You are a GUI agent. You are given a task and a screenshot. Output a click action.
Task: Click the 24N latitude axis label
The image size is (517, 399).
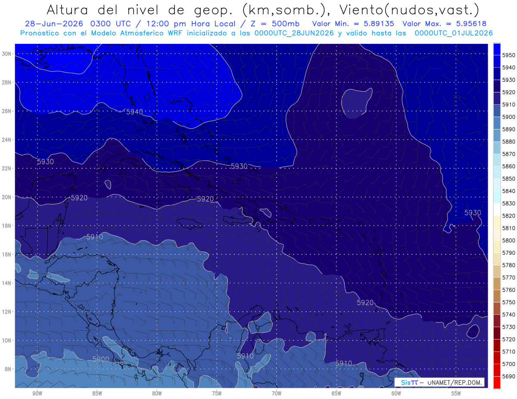click(x=7, y=140)
